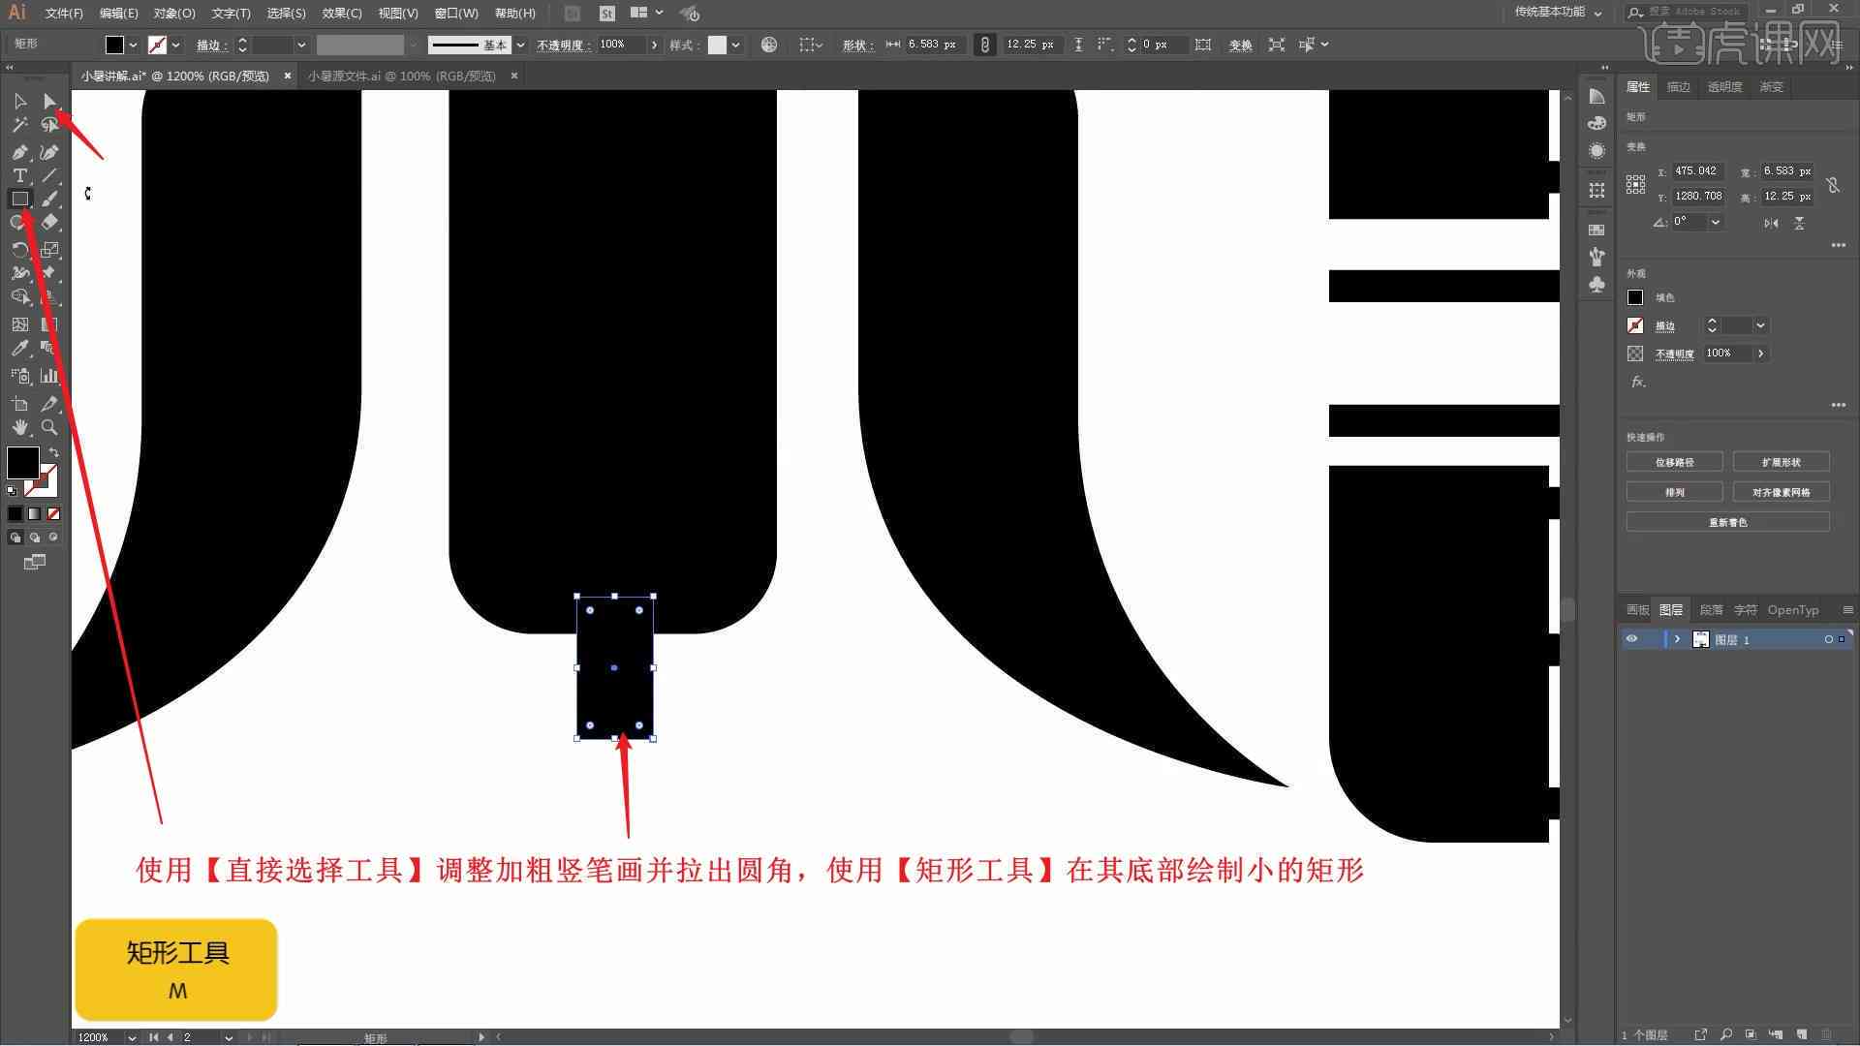This screenshot has width=1860, height=1046.
Task: Select the Rectangle tool (M)
Action: [20, 198]
